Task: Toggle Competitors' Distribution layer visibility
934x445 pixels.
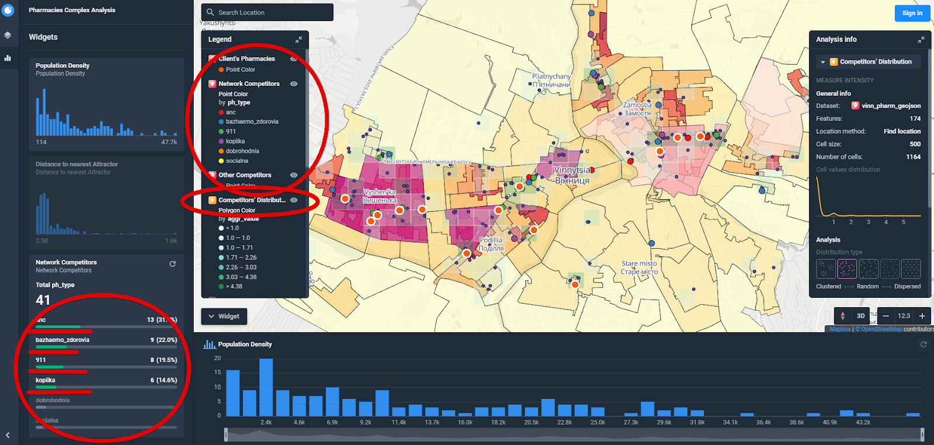Action: tap(294, 200)
